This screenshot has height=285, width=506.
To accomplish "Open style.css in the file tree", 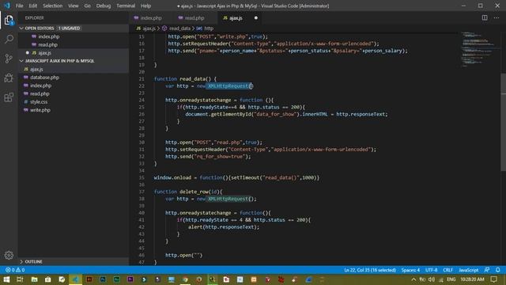I will coord(39,102).
